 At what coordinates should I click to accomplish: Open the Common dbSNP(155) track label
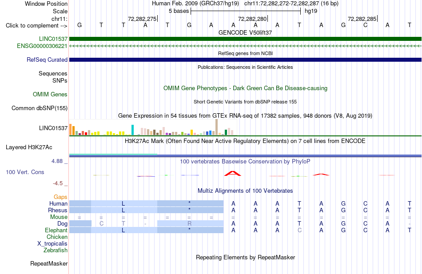click(x=39, y=108)
